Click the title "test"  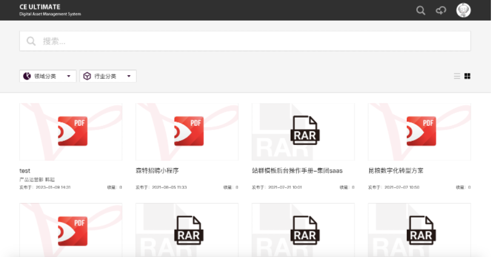point(25,171)
